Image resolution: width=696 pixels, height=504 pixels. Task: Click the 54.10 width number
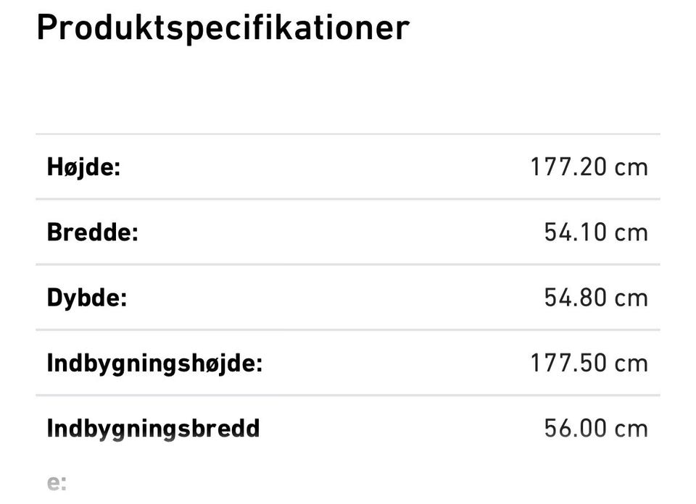pyautogui.click(x=575, y=233)
